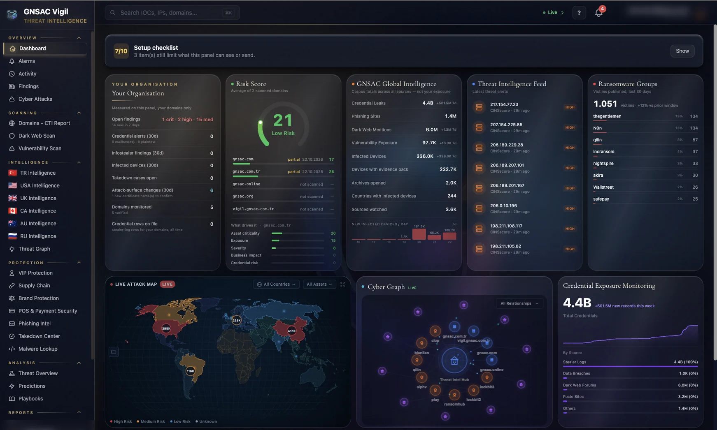
Task: Collapse the Overview sidebar section
Action: [79, 38]
